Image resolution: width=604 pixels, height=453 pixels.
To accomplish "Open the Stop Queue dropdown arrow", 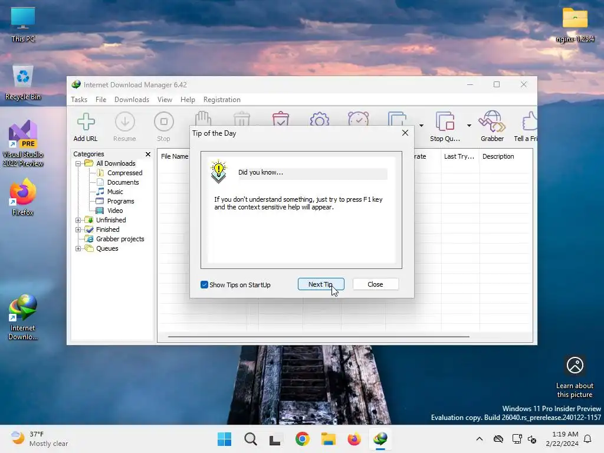I will (x=469, y=126).
